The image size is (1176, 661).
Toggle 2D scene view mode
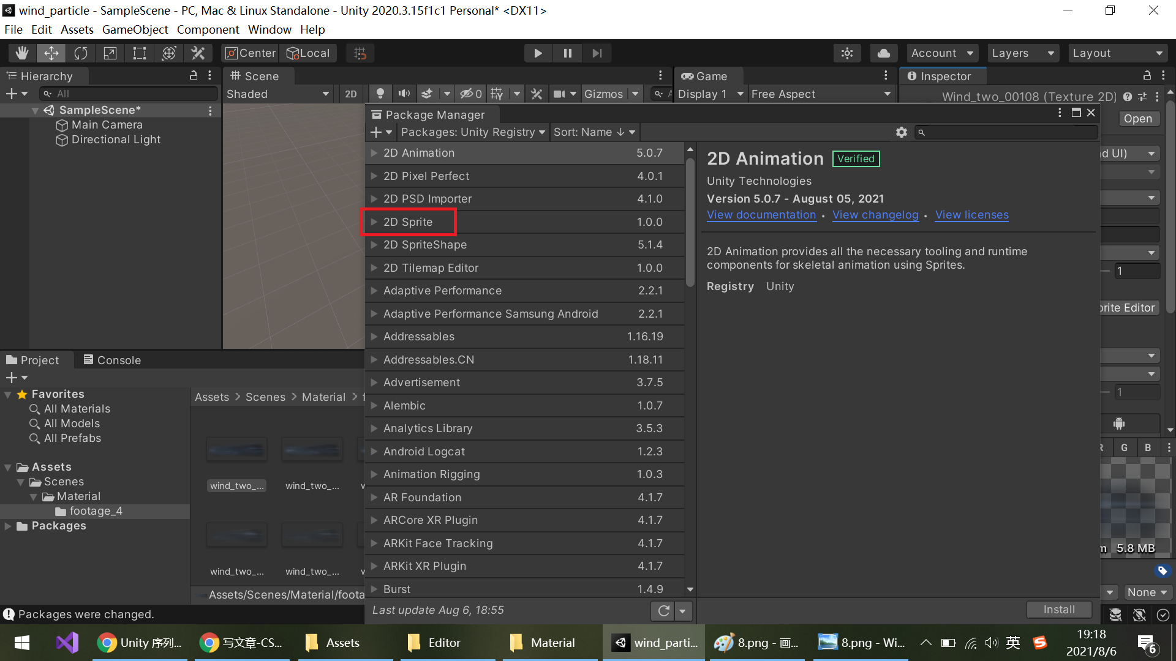click(x=351, y=94)
